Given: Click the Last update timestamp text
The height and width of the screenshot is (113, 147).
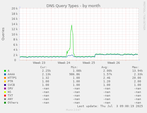Looking at the screenshot, I should 110,106.
